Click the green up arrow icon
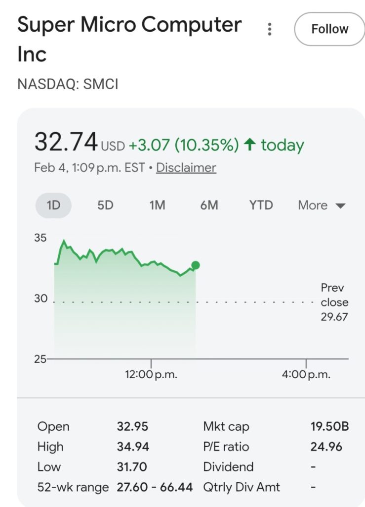Viewport: 365px width, 507px height. click(250, 145)
